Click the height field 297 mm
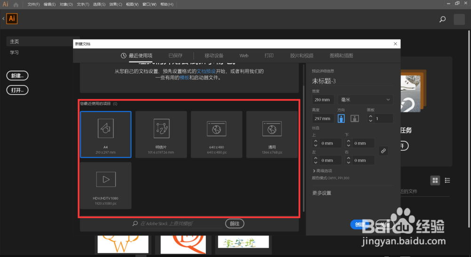 click(x=323, y=118)
